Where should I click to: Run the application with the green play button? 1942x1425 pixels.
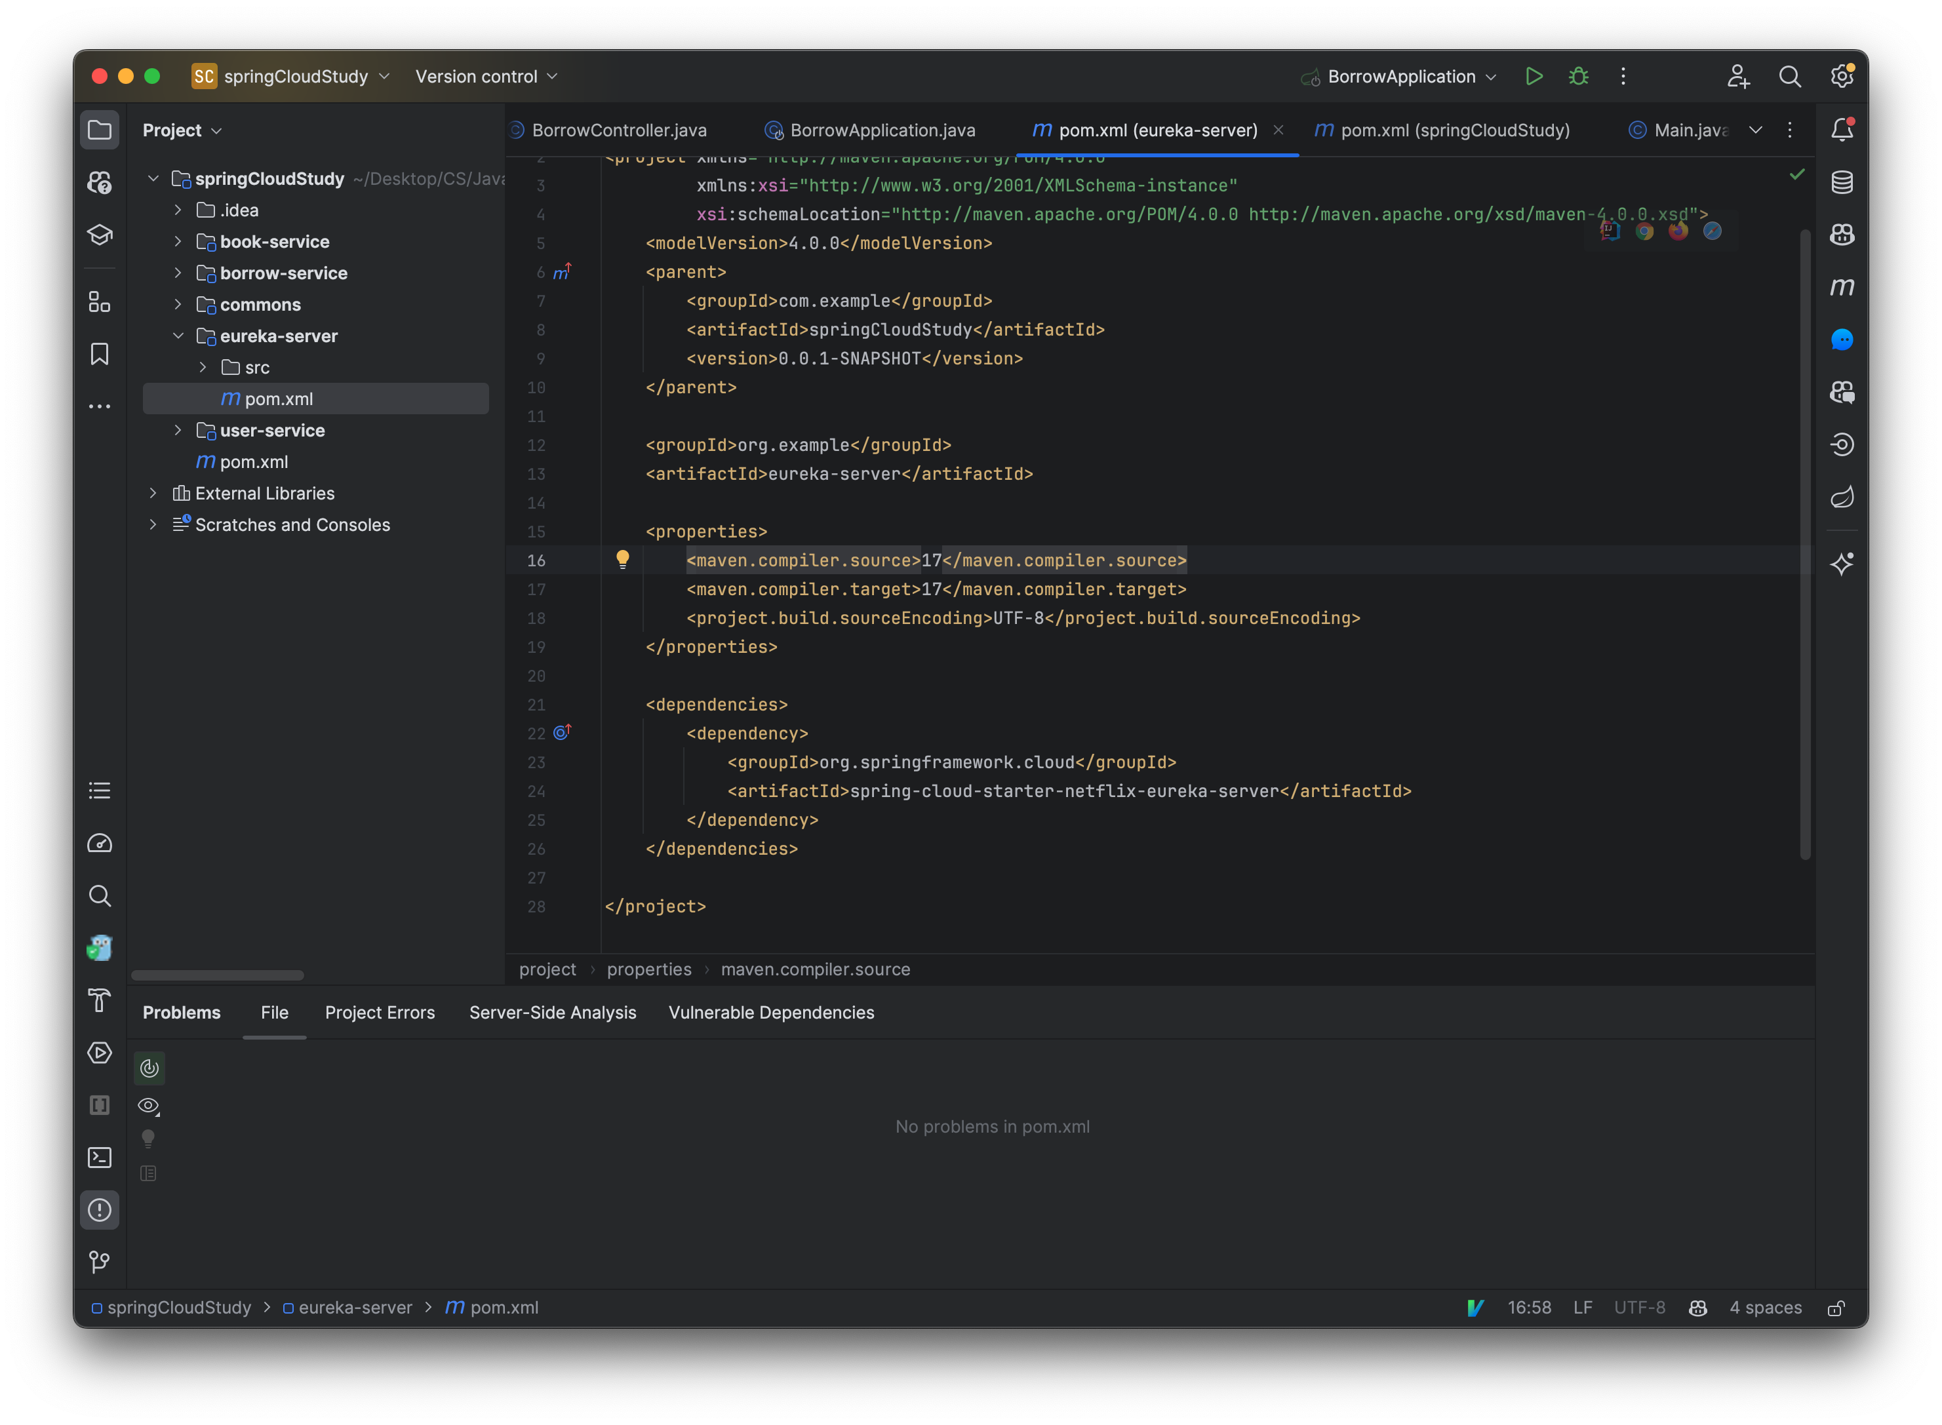[1534, 76]
